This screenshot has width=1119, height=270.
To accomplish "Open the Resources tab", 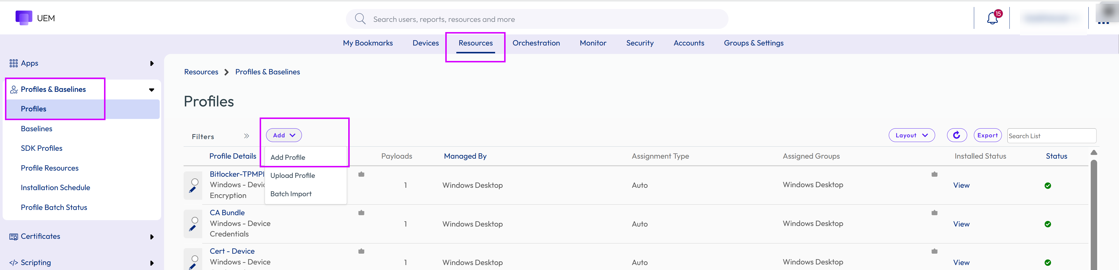I will click(x=475, y=43).
